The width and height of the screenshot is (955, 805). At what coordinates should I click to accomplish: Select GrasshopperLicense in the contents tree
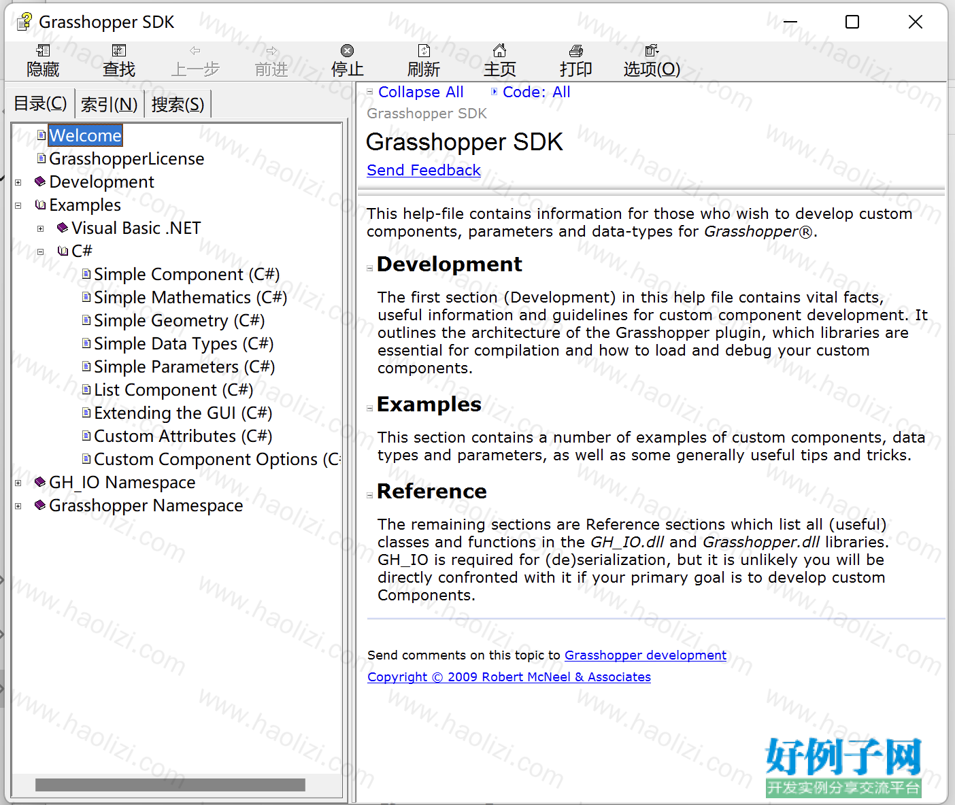click(x=127, y=158)
